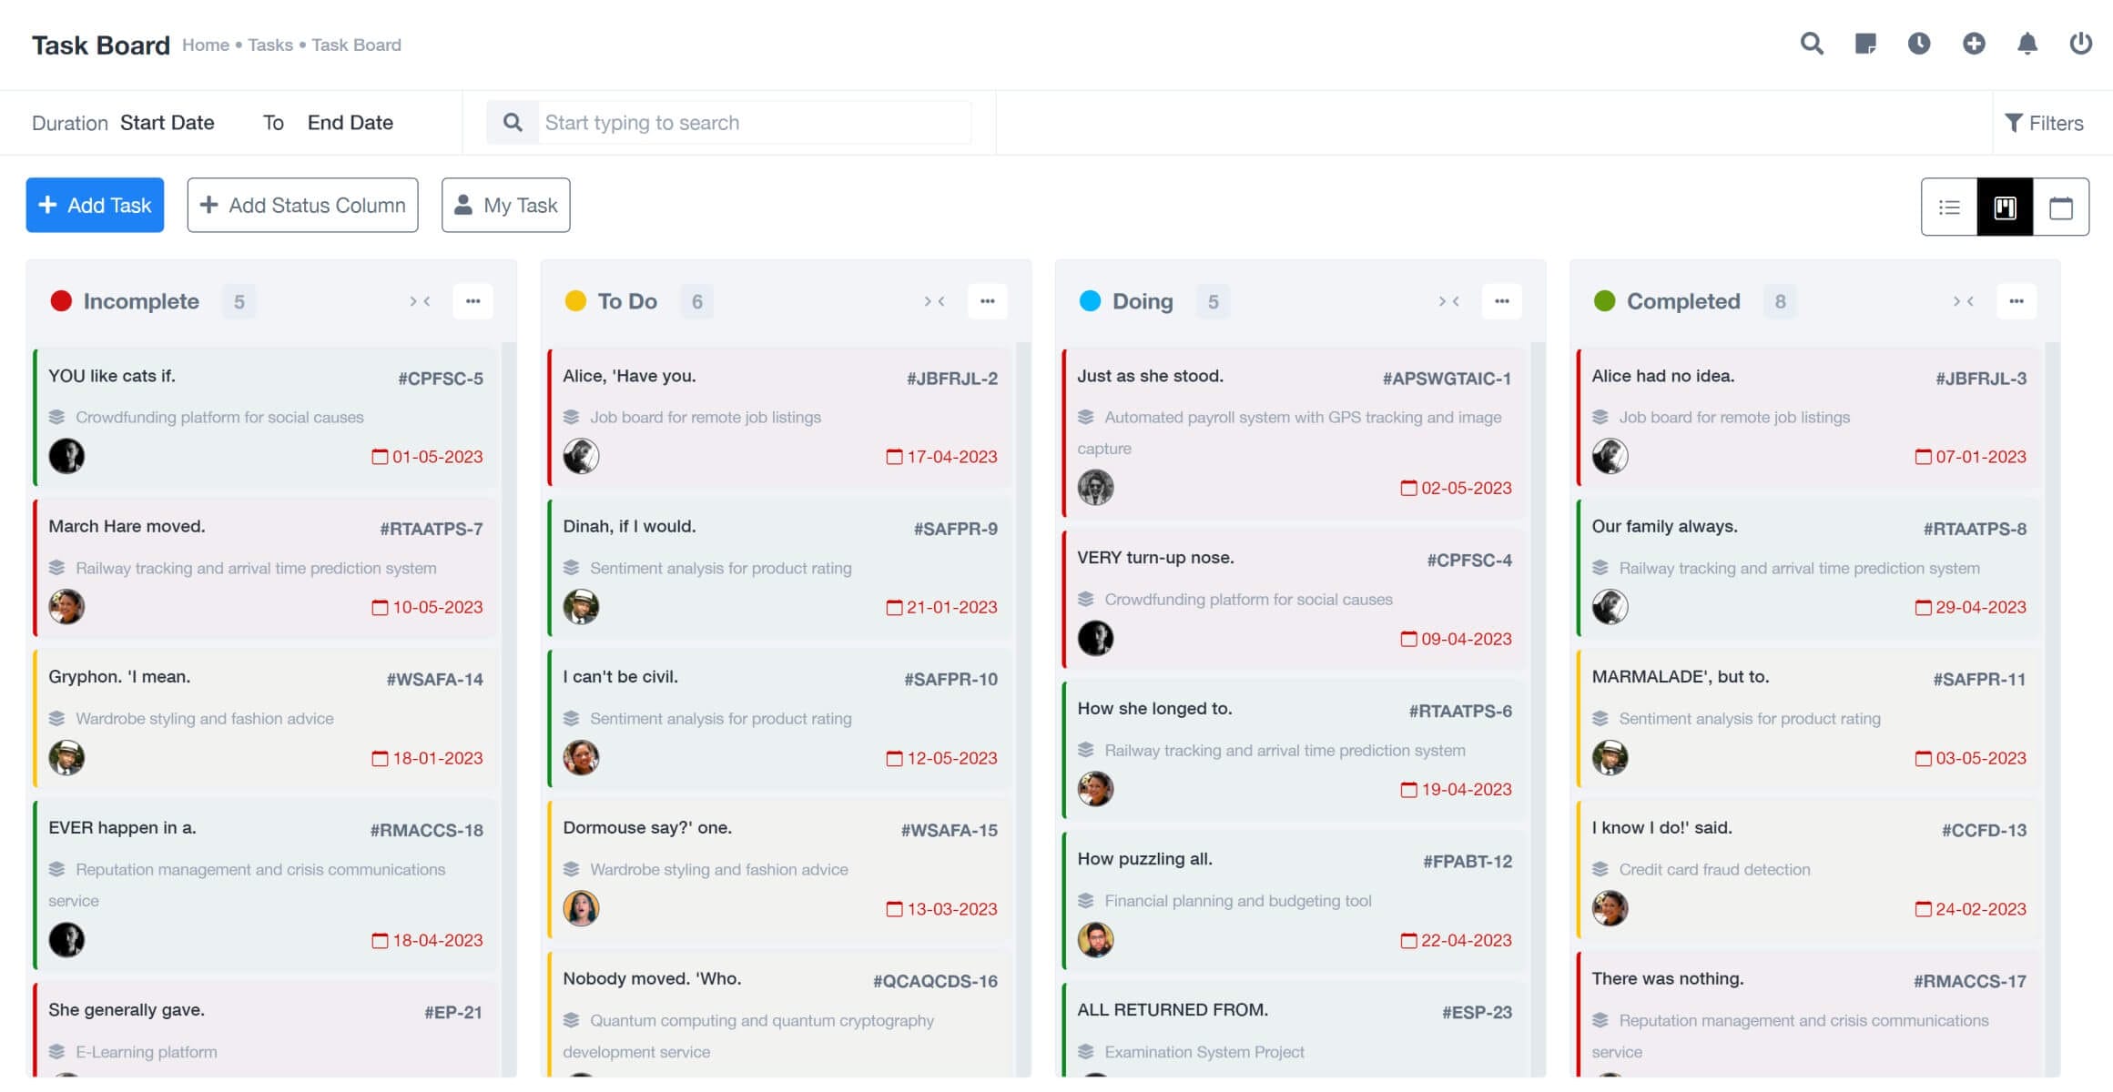Click the power logout icon
Viewport: 2113px width, 1092px height.
tap(2081, 43)
